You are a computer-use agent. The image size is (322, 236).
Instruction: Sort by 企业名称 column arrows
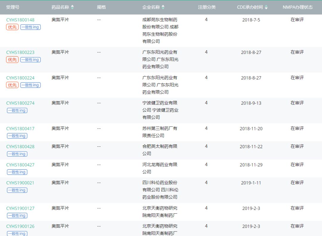click(x=163, y=7)
